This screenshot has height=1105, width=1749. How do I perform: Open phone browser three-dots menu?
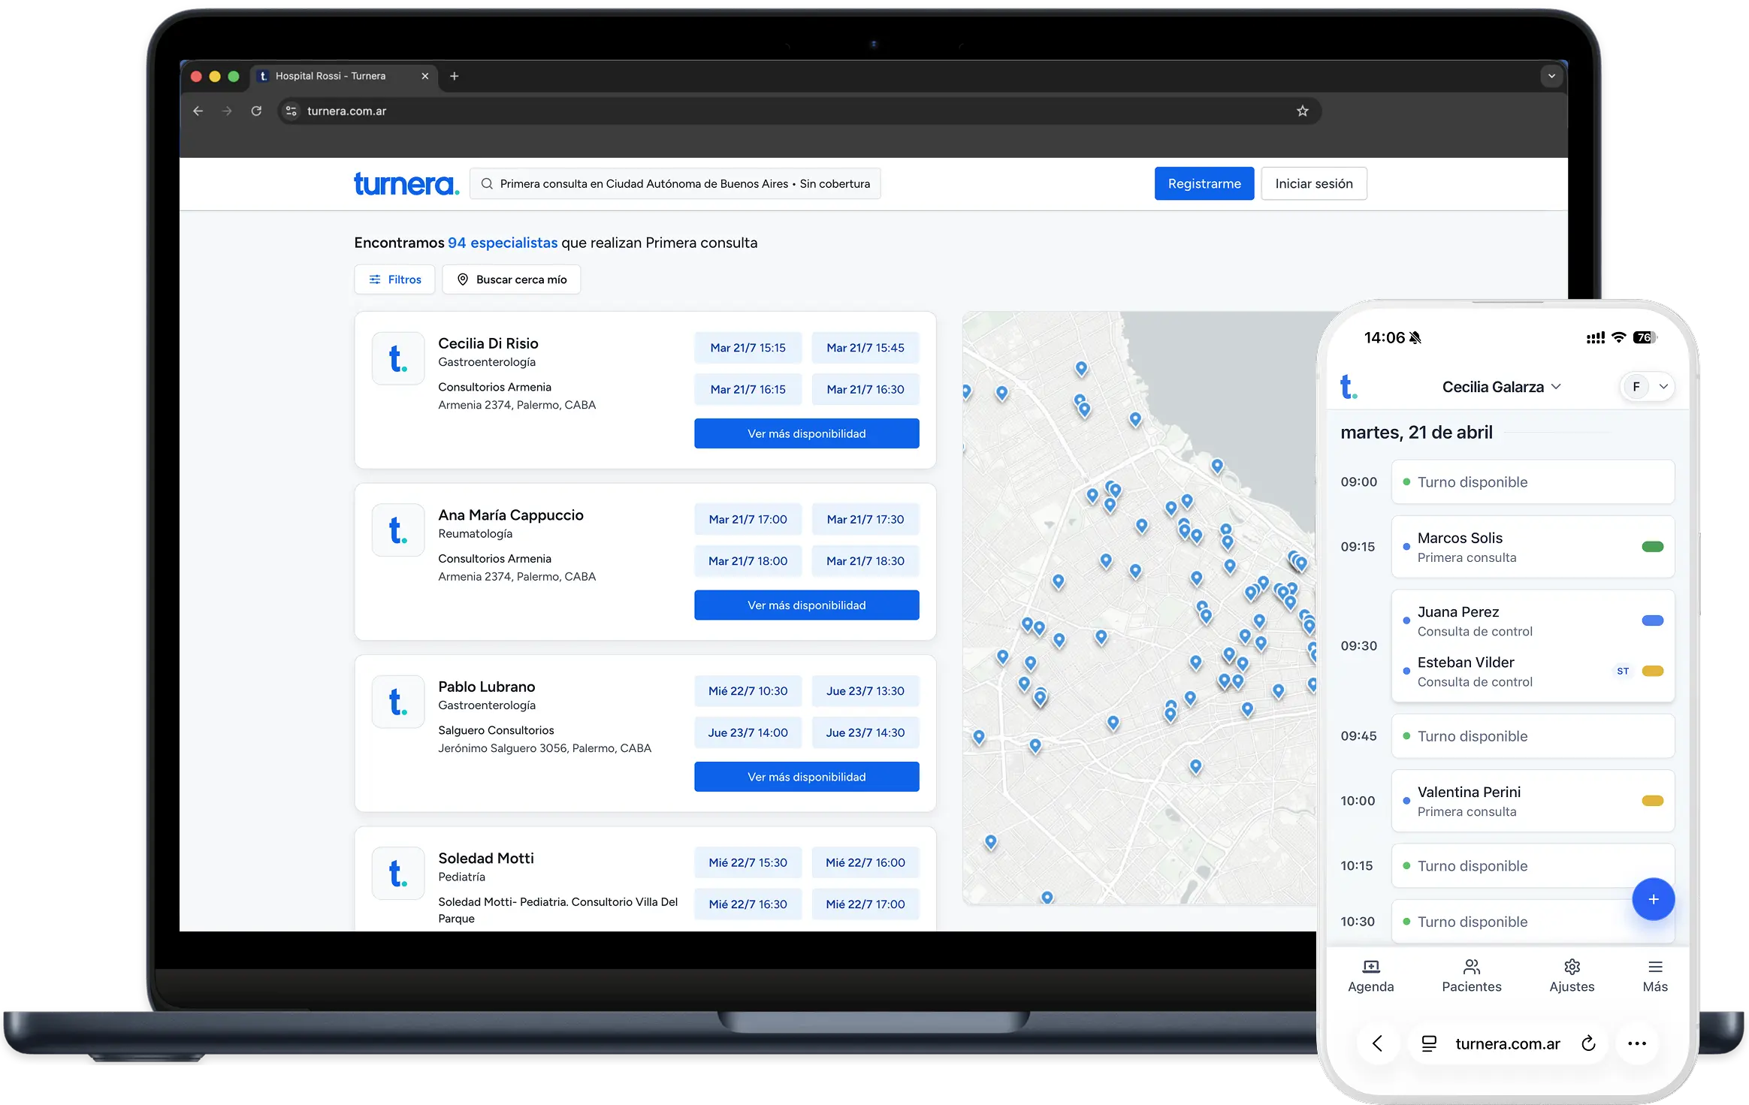coord(1637,1043)
